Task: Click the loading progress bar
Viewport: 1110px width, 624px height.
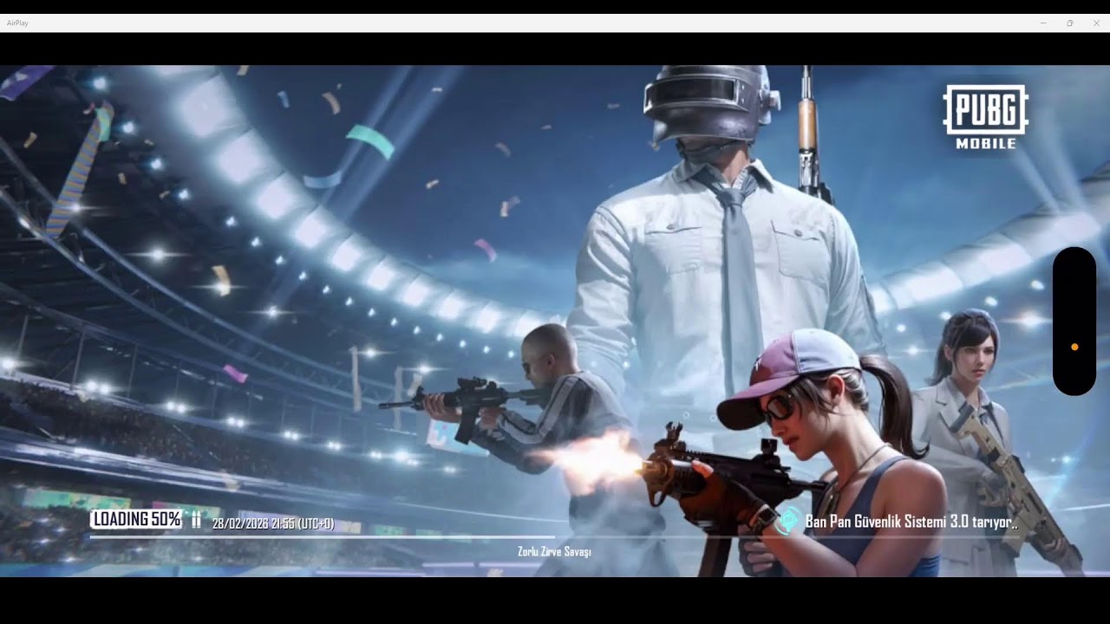Action: click(554, 537)
